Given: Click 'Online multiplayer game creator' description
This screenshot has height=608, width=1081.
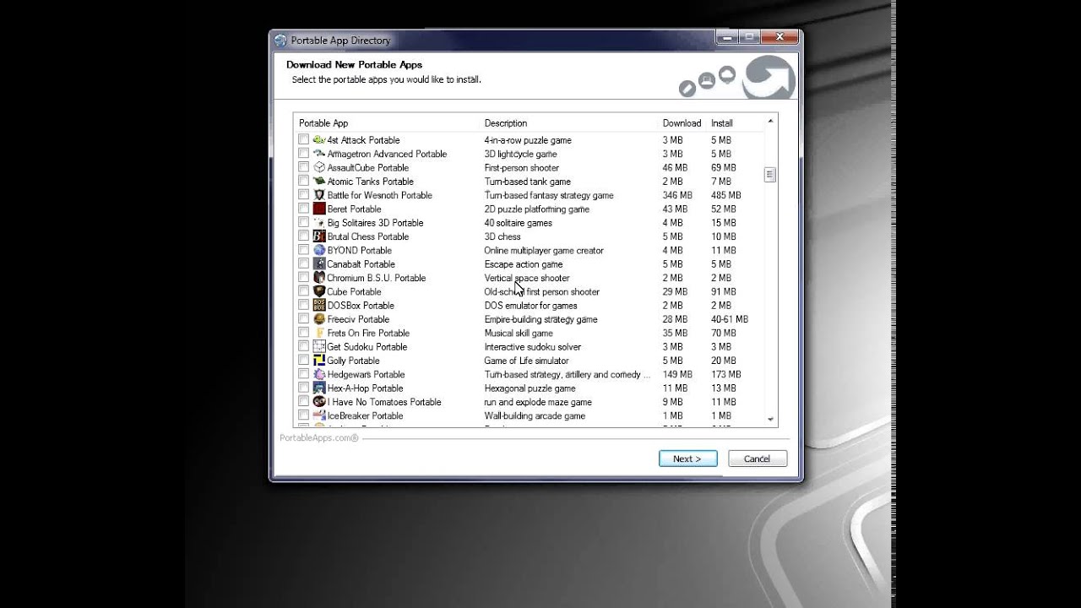Looking at the screenshot, I should pyautogui.click(x=544, y=250).
